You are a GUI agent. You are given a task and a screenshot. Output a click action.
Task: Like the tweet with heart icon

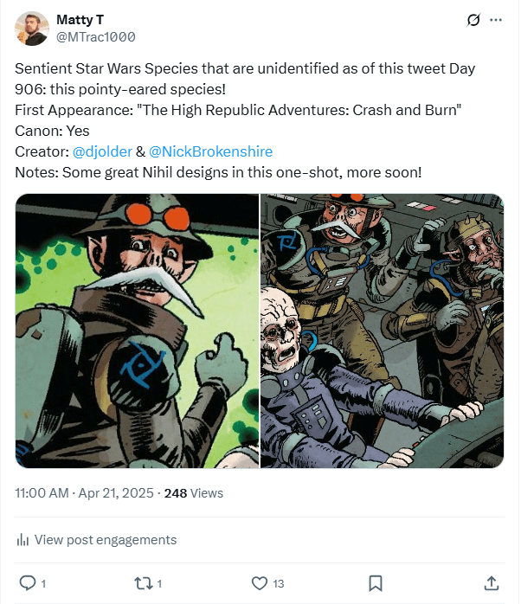pos(260,582)
